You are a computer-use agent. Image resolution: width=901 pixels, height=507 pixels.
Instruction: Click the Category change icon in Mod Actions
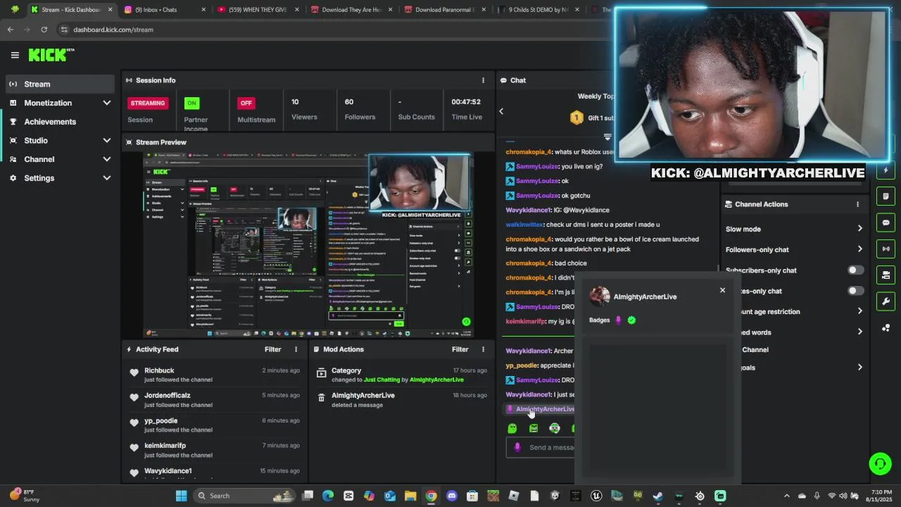point(321,373)
